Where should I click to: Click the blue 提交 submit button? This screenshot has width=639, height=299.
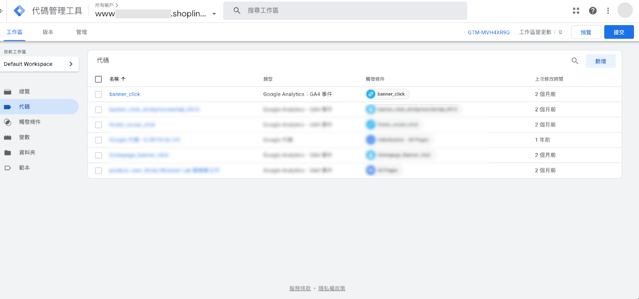point(619,32)
